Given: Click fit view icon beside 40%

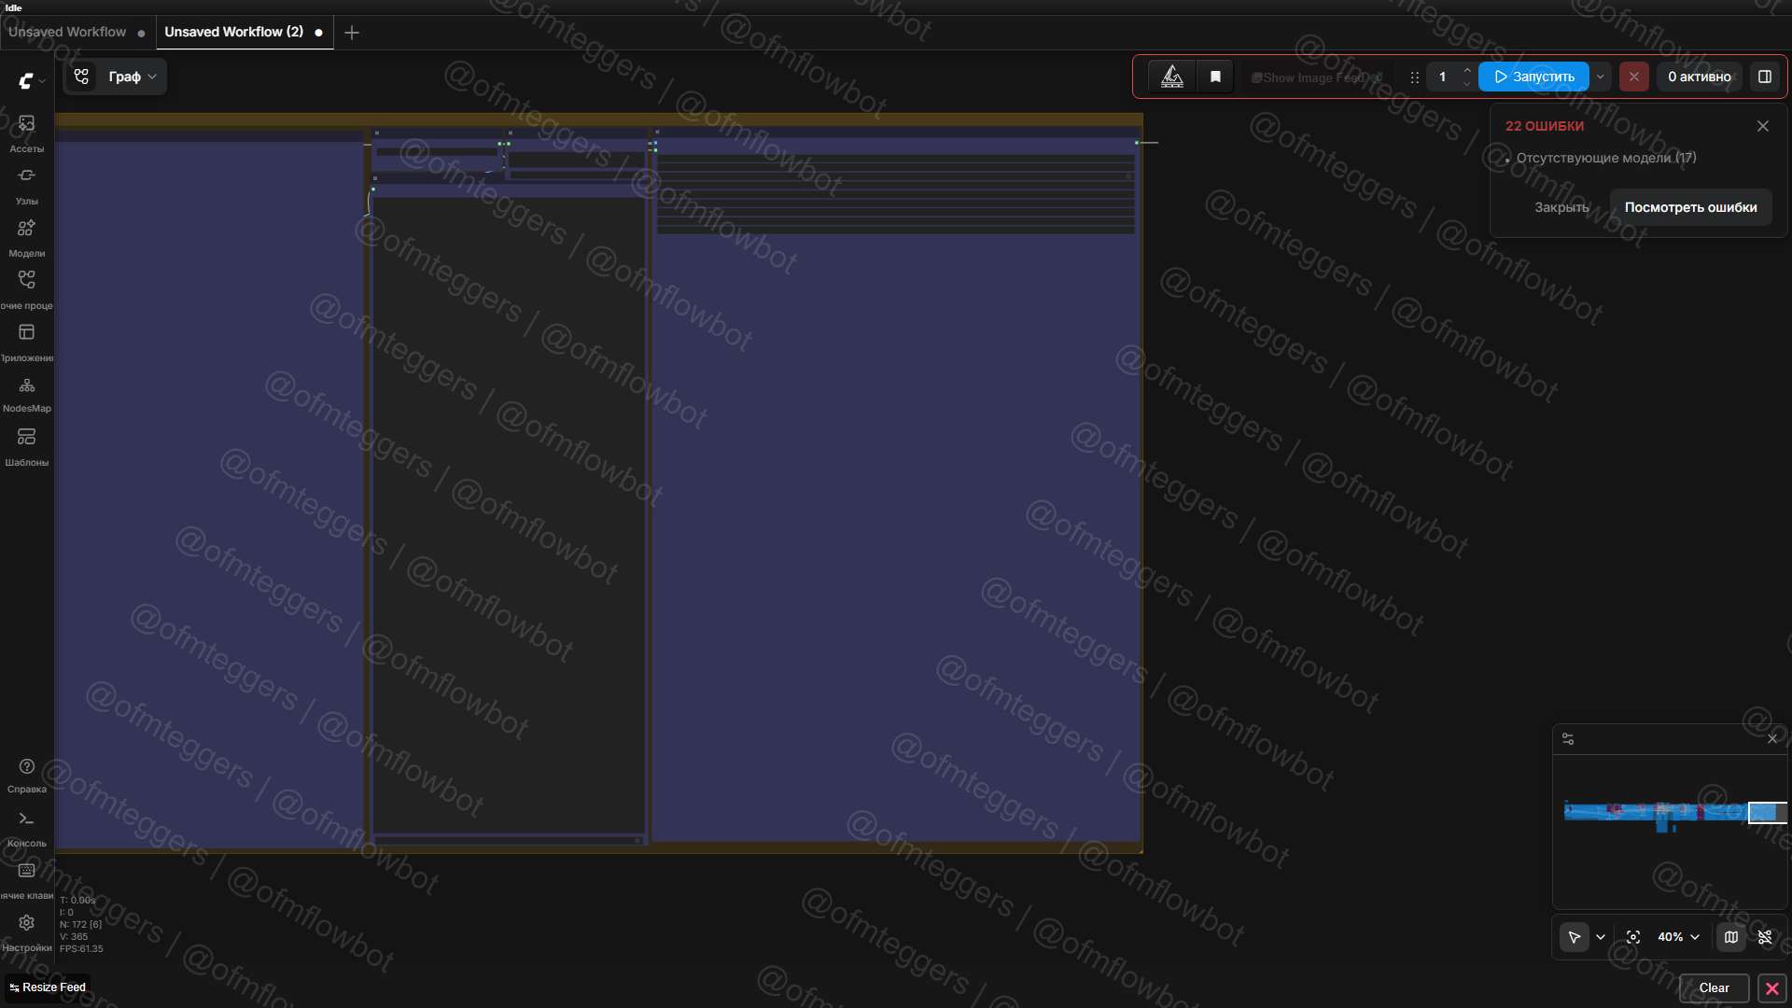Looking at the screenshot, I should pos(1633,937).
